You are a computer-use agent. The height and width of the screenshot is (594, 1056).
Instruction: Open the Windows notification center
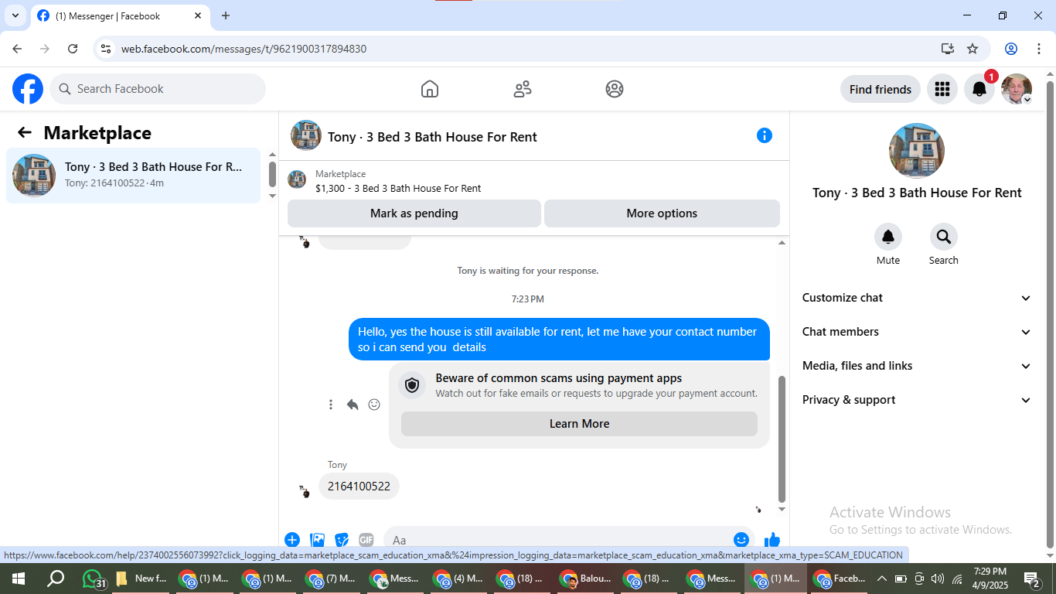pyautogui.click(x=1032, y=579)
